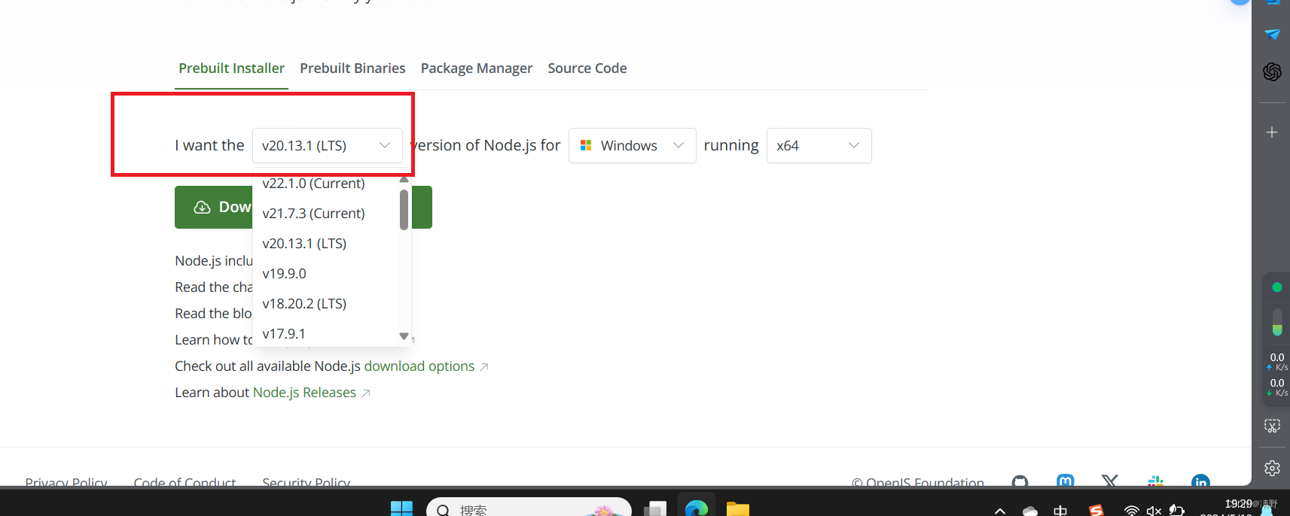Viewport: 1290px width, 516px height.
Task: Open the Windows Start menu
Action: tap(401, 508)
